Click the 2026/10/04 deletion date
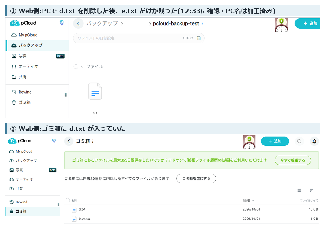This screenshot has height=233, width=325. coord(251,210)
